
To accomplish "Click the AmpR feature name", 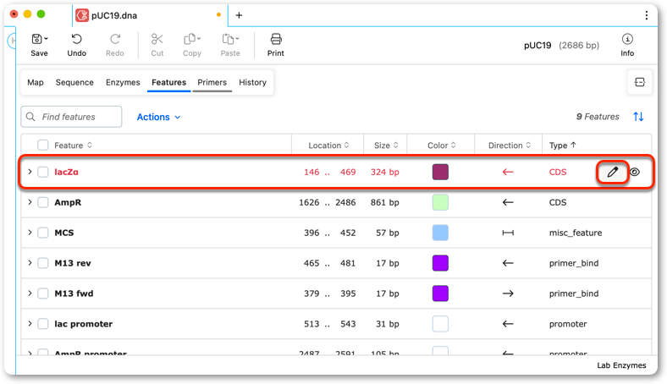I will click(x=68, y=202).
